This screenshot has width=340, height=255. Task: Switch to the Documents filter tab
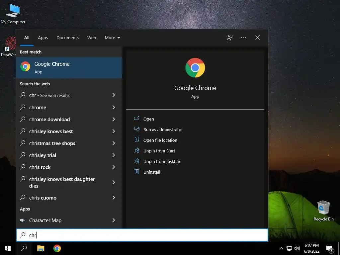(x=67, y=38)
